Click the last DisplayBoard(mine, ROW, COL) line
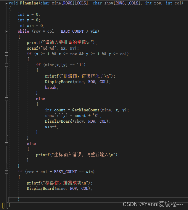 pyautogui.click(x=60, y=188)
